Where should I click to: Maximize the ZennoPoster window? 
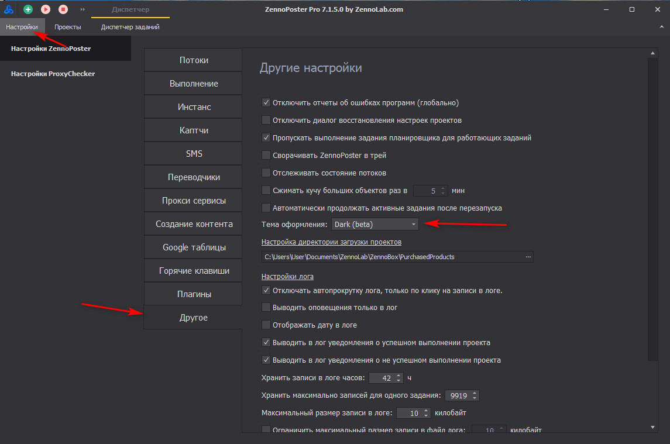632,9
